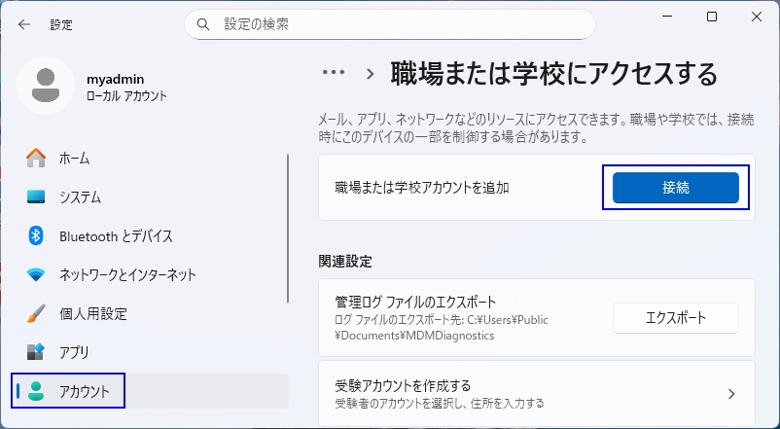This screenshot has height=429, width=780.
Task: Select Bluetooth とデバイス menu item
Action: tap(116, 235)
